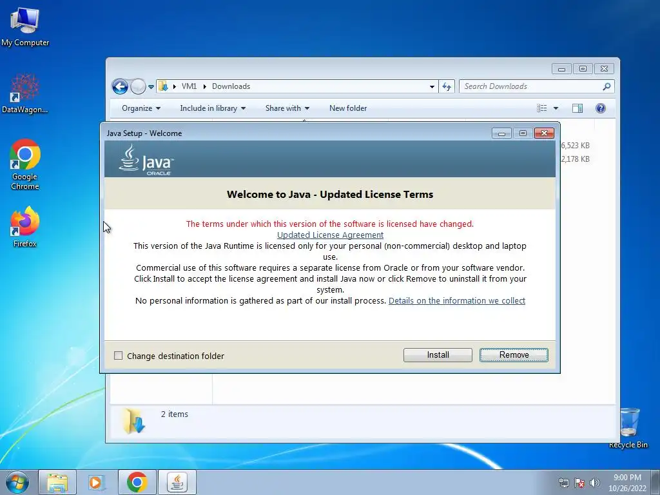The width and height of the screenshot is (660, 495).
Task: Click Search Downloads input field
Action: 531,86
